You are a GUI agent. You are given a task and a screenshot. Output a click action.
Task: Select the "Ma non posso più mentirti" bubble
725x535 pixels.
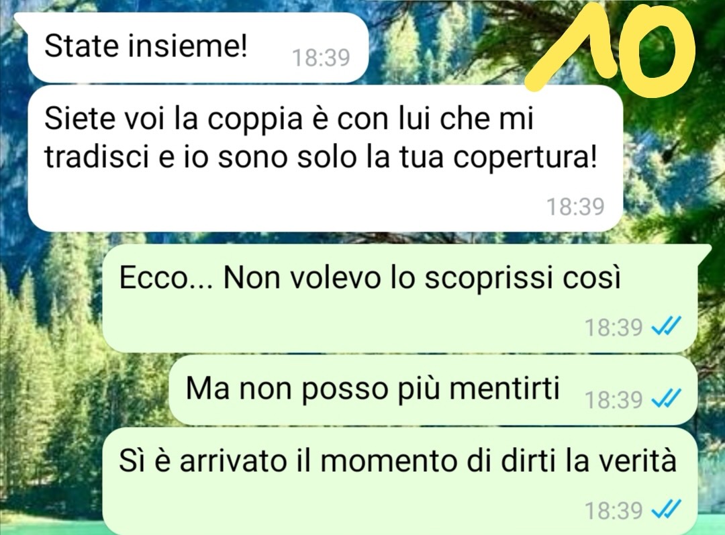coord(433,390)
